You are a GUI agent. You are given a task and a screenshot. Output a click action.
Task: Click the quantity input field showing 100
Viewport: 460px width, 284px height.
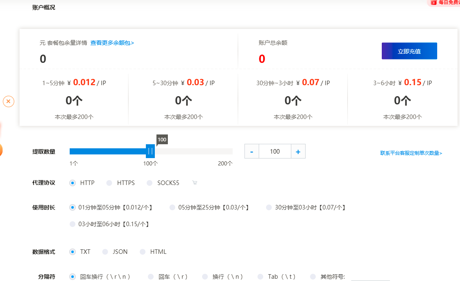[275, 151]
